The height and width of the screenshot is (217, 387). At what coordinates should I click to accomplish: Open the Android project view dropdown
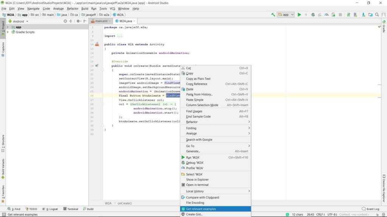pyautogui.click(x=19, y=21)
